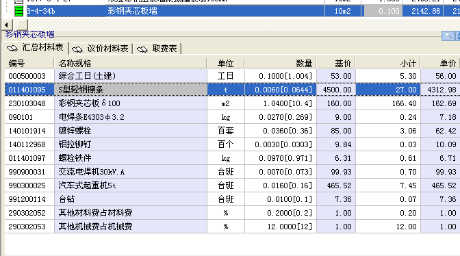Switch to the 取费表 tab
Screen dimensions: 460x256
click(157, 49)
